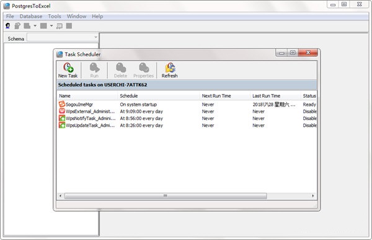Select the WpsNotifyTask_Admini... task icon
Viewport: 372px width, 240px height.
61,118
